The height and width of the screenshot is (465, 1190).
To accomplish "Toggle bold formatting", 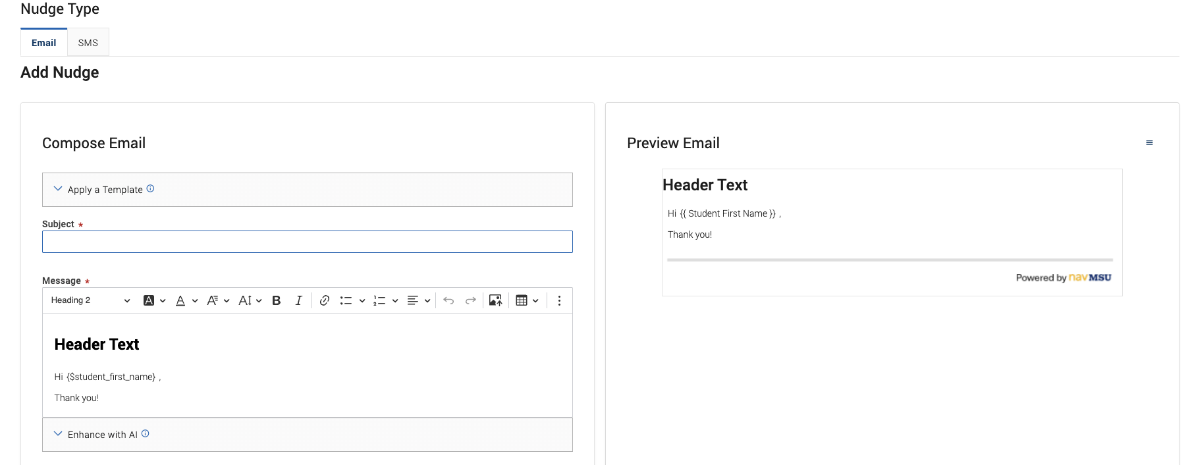I will (277, 300).
